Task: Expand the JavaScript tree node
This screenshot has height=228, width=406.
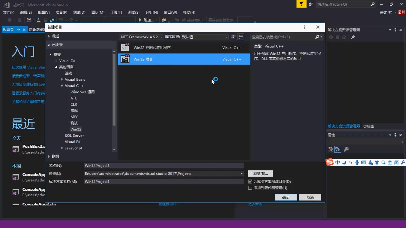Action: tap(62, 148)
